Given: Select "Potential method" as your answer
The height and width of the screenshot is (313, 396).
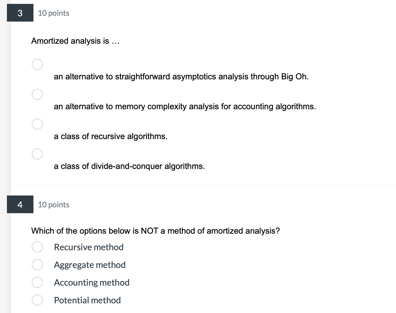Looking at the screenshot, I should [x=37, y=300].
